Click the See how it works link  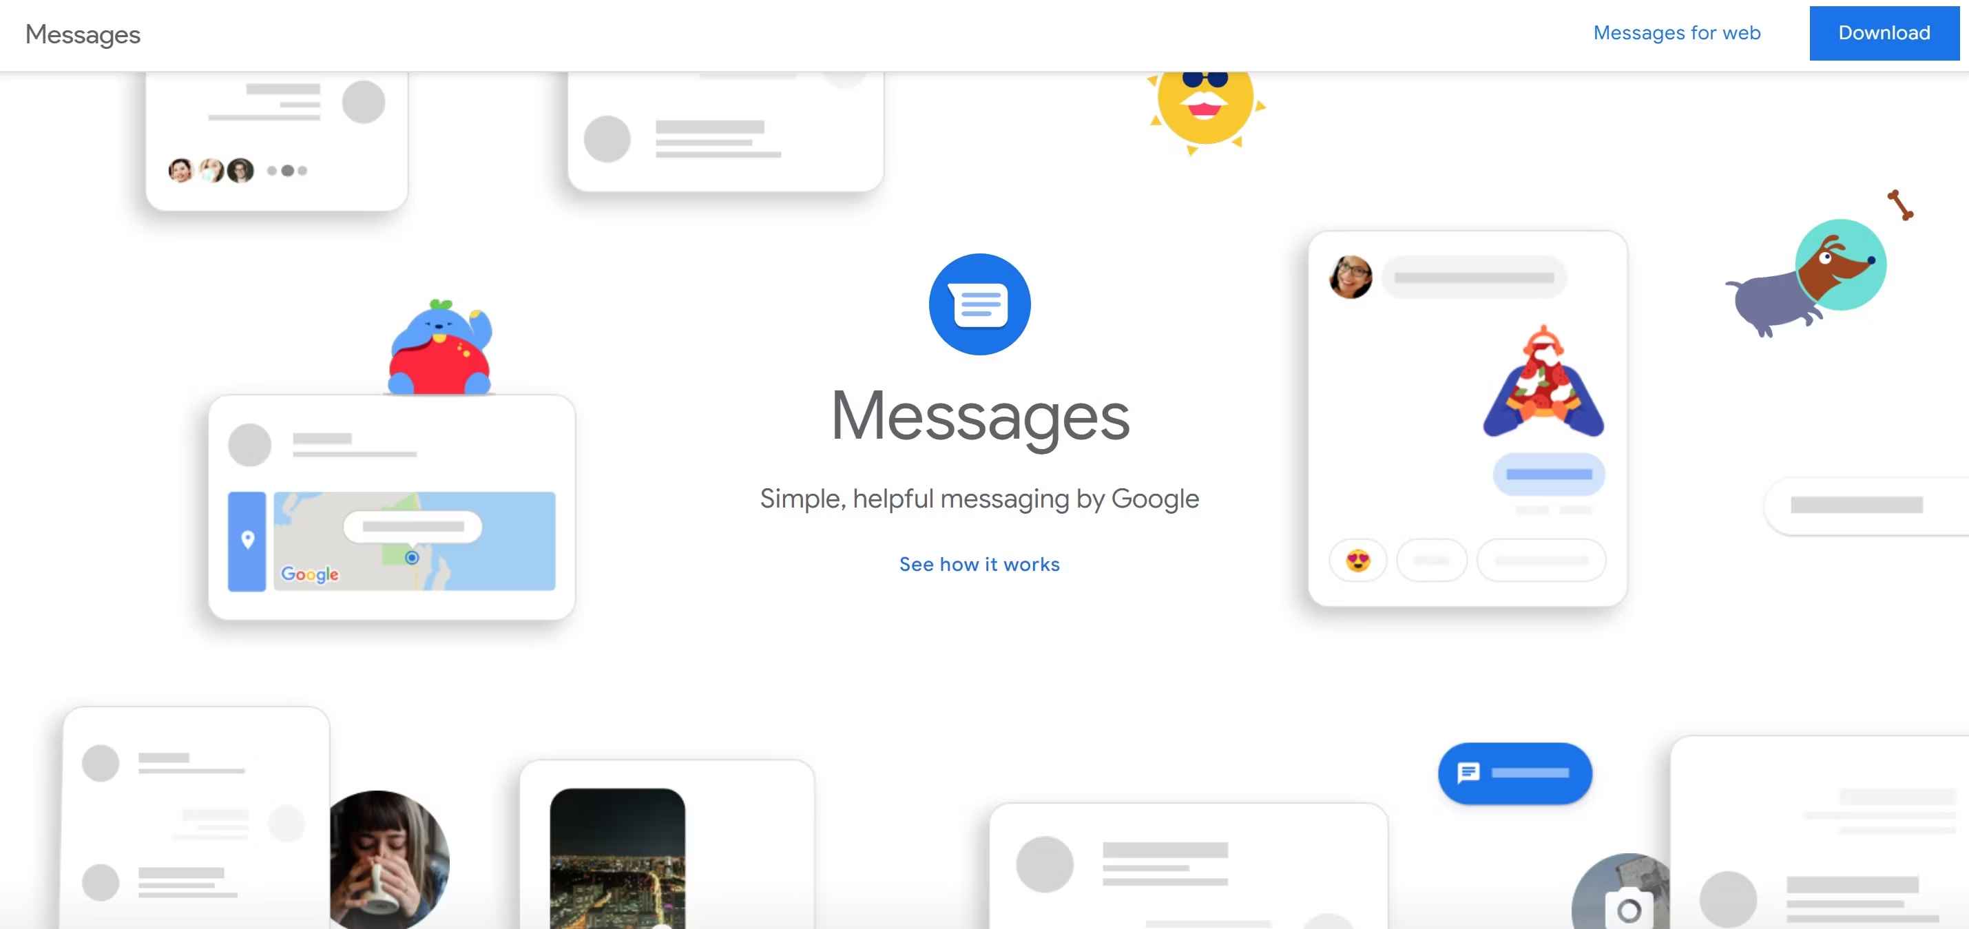click(x=979, y=563)
